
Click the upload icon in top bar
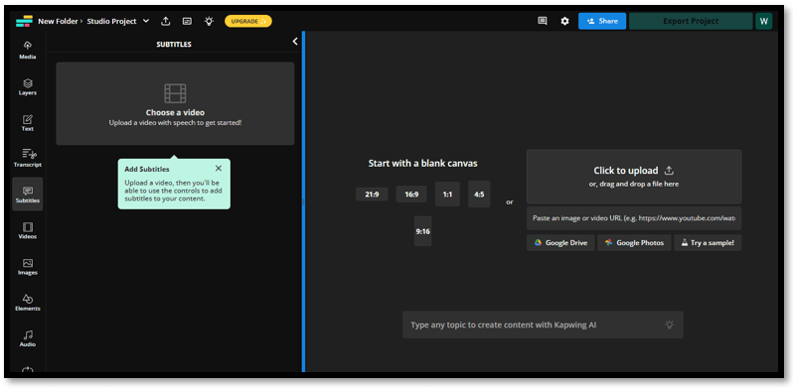[165, 21]
